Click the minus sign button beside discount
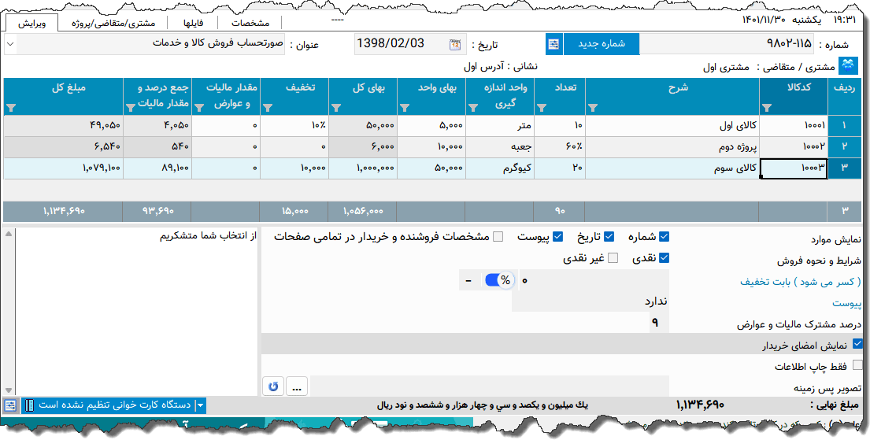Screen dimensions: 870x440 (468, 281)
